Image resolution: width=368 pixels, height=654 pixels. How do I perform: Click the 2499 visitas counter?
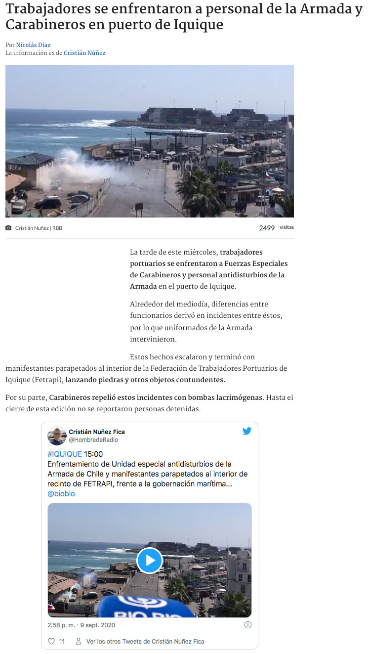(x=276, y=228)
